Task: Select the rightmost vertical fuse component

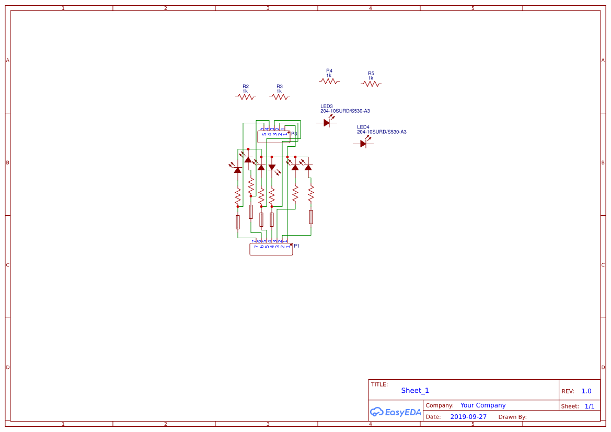Action: pos(310,217)
